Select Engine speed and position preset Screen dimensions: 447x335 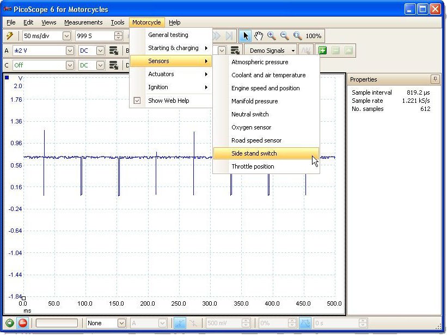coord(266,88)
